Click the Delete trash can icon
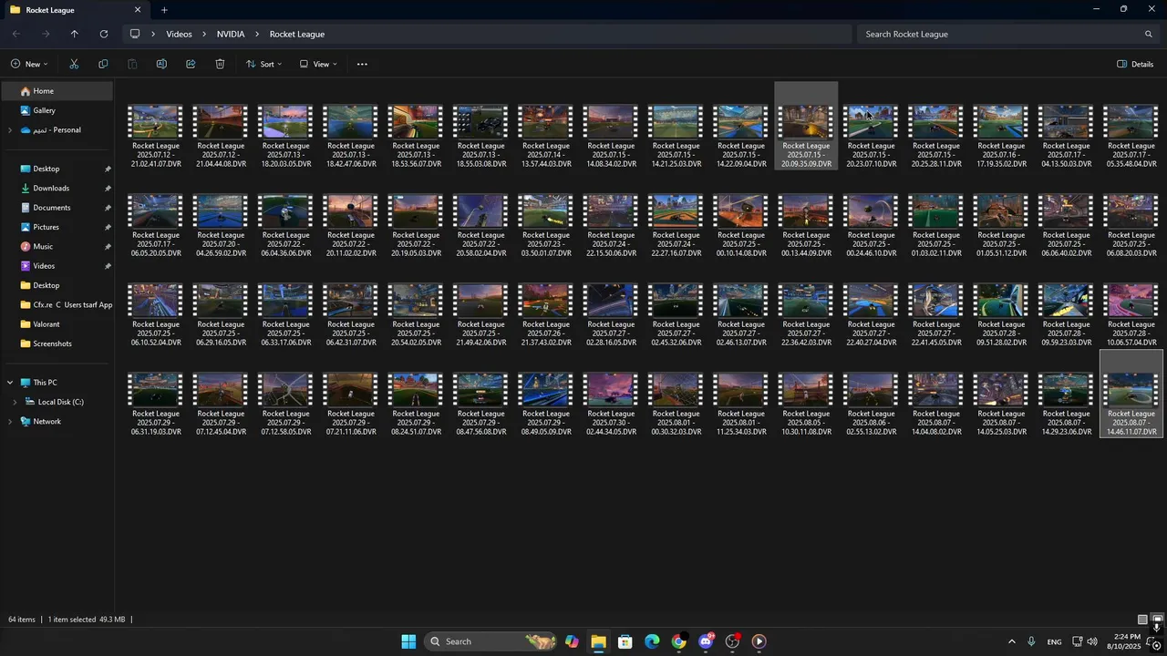The height and width of the screenshot is (656, 1167). (x=220, y=64)
